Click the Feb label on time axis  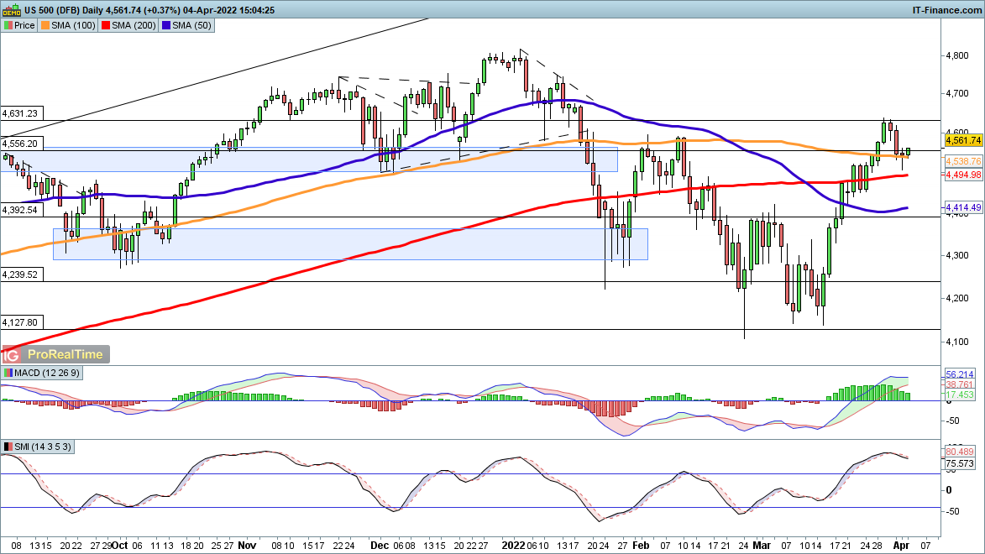coord(642,546)
